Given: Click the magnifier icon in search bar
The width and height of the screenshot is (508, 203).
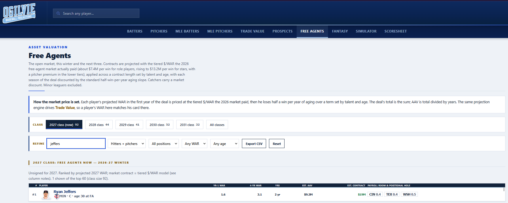Looking at the screenshot, I should coord(58,13).
